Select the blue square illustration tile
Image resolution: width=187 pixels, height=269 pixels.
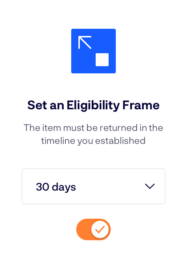tap(93, 51)
